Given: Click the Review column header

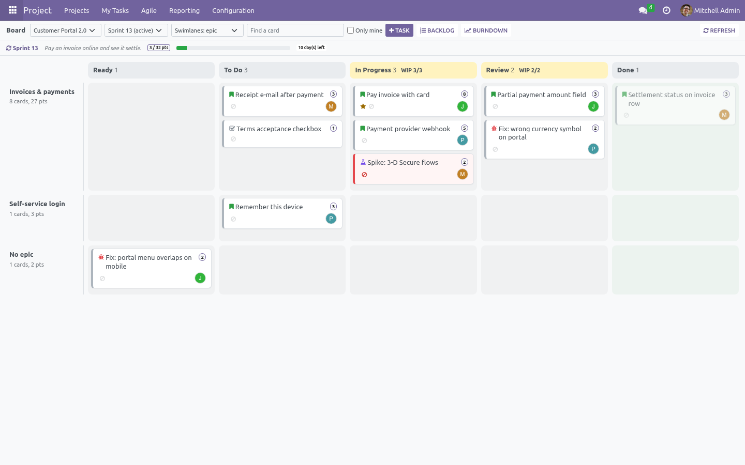Looking at the screenshot, I should pos(544,70).
